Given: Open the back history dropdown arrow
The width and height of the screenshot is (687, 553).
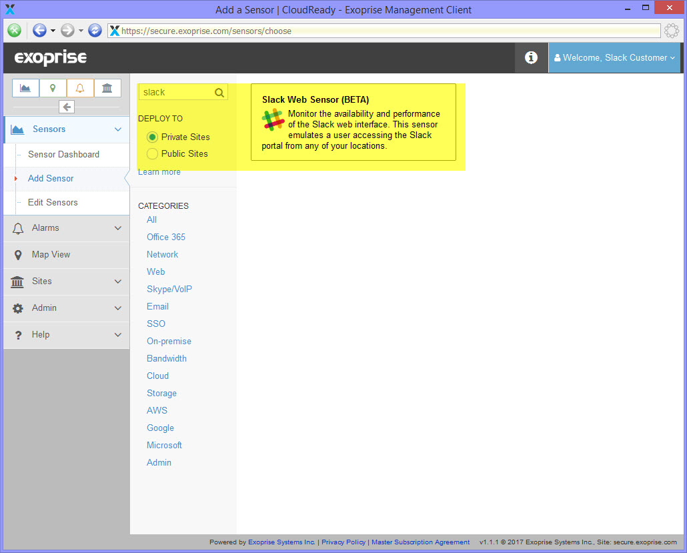Looking at the screenshot, I should tap(53, 31).
